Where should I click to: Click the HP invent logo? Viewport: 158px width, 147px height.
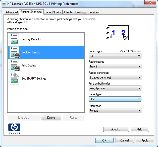[x=14, y=129]
